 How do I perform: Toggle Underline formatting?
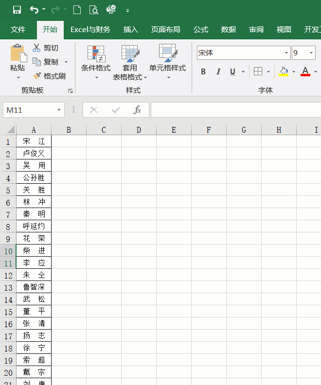232,72
